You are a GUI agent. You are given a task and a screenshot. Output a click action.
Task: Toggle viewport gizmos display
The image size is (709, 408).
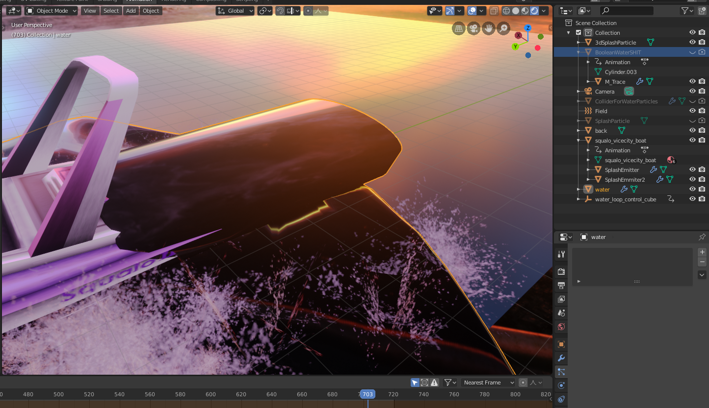[x=450, y=11]
